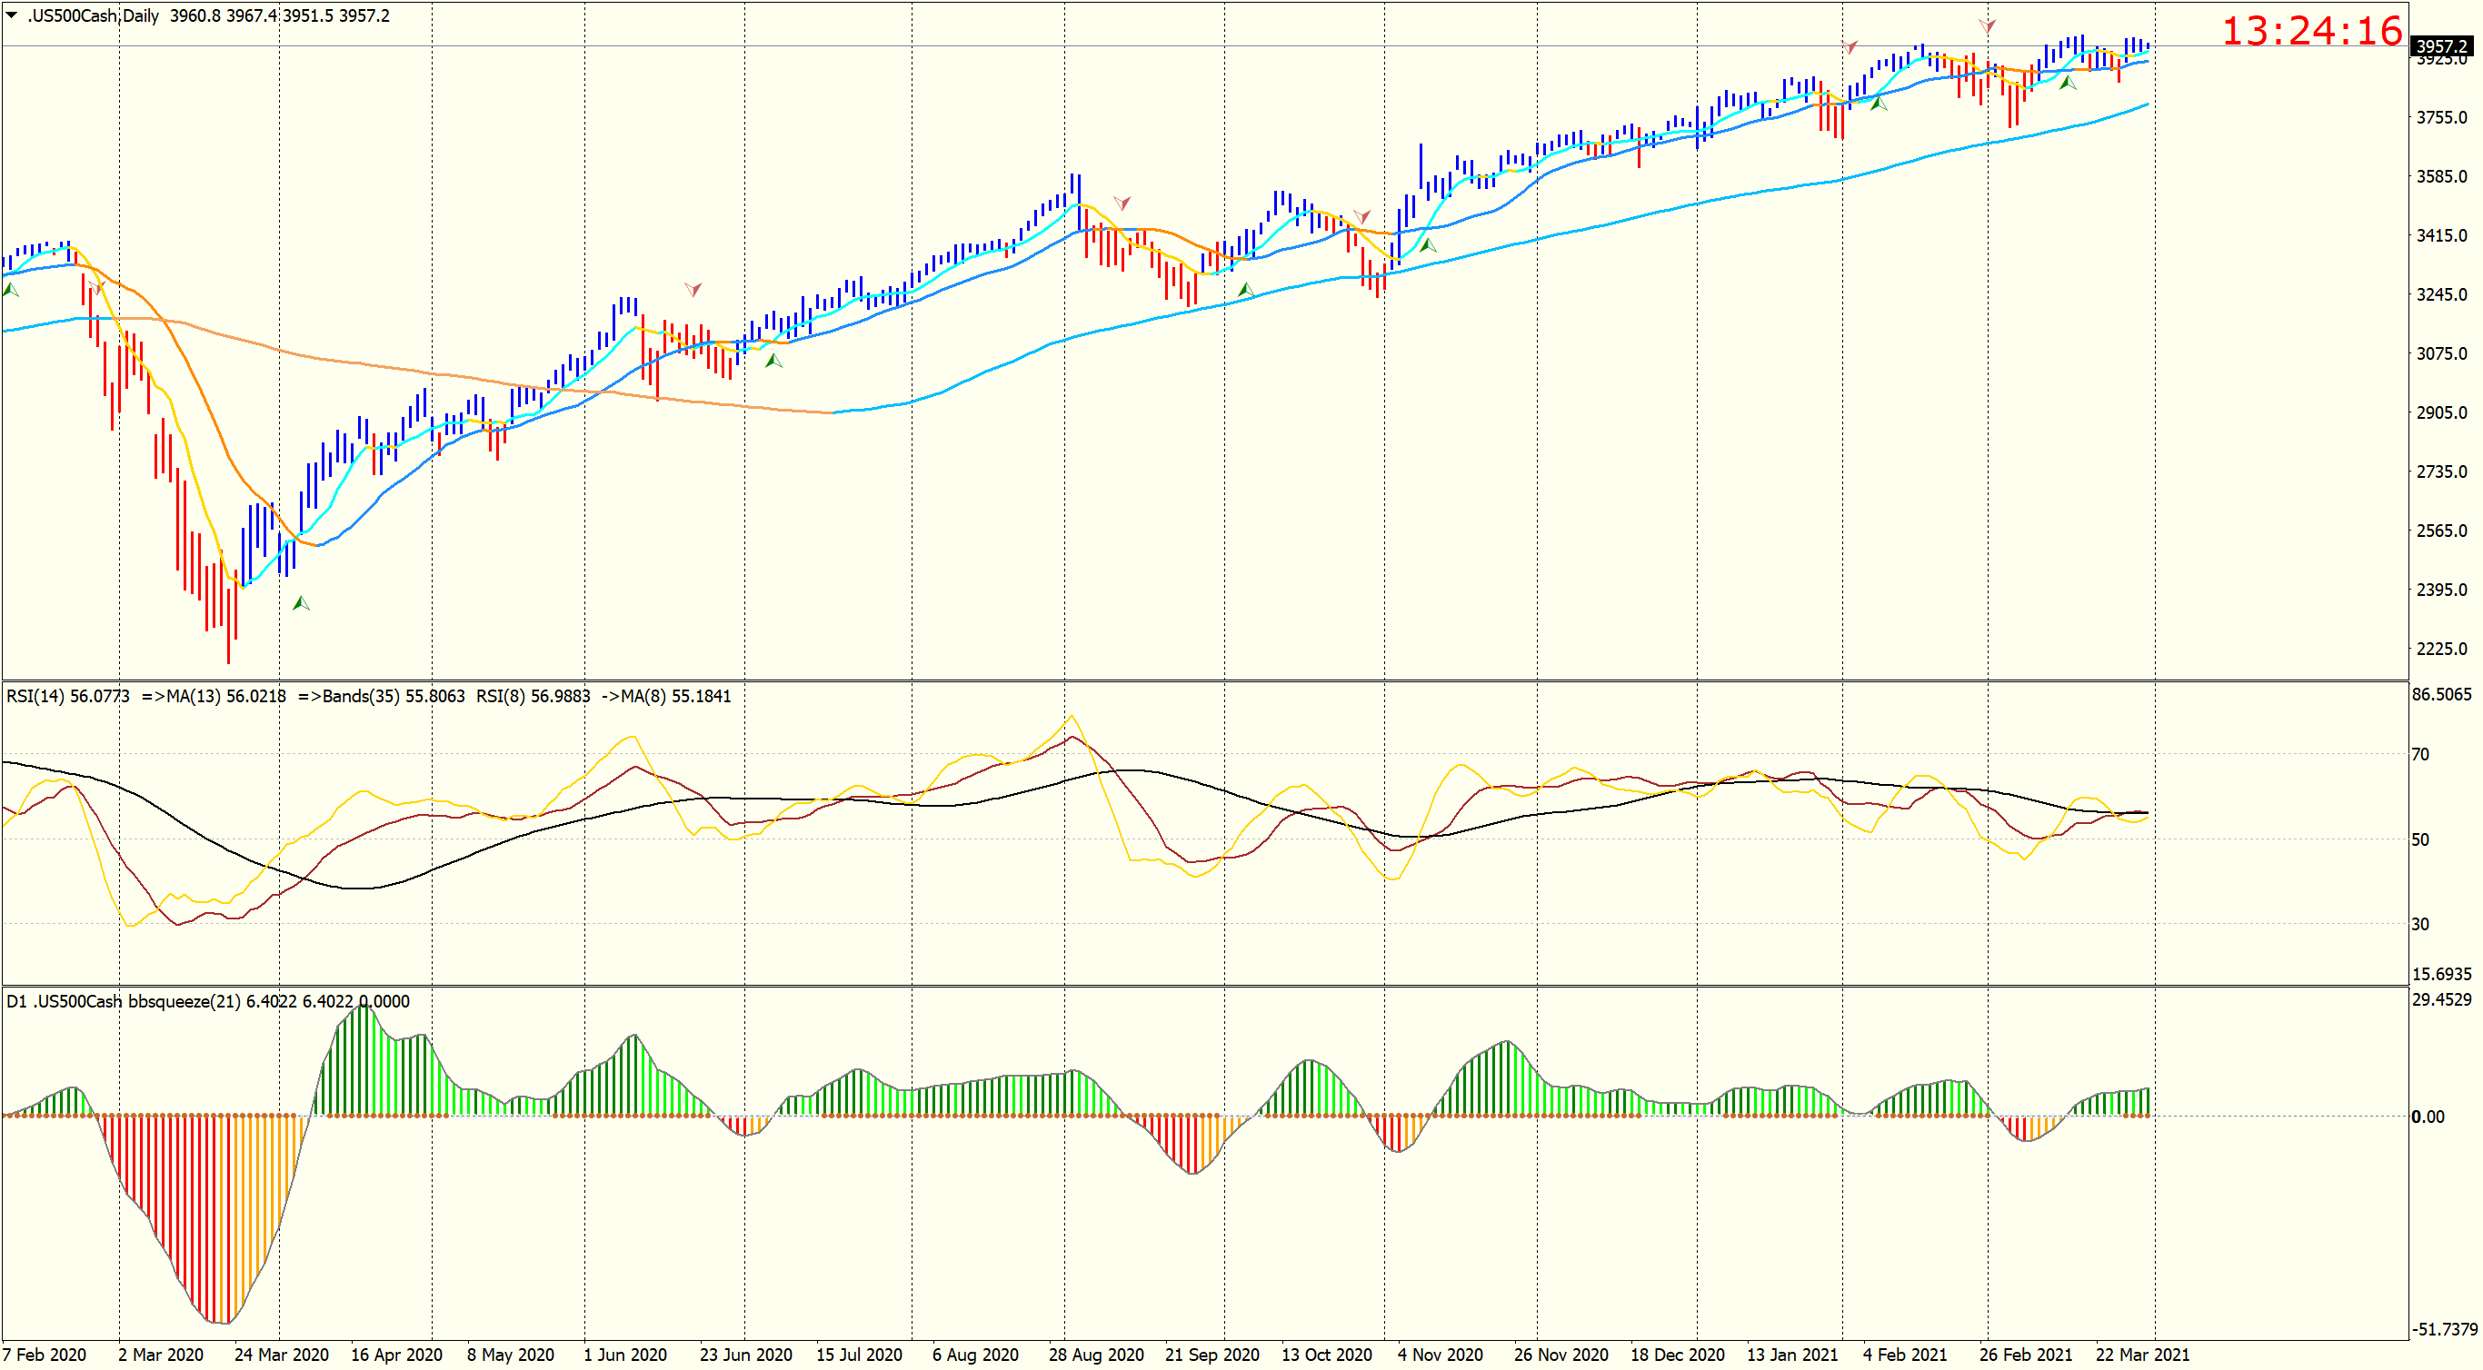
Task: Click the 70 level on the RSI scale
Action: 2420,754
